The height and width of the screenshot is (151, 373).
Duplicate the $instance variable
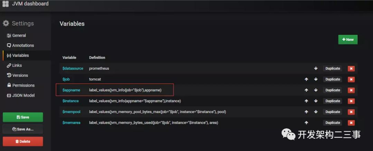[333, 101]
